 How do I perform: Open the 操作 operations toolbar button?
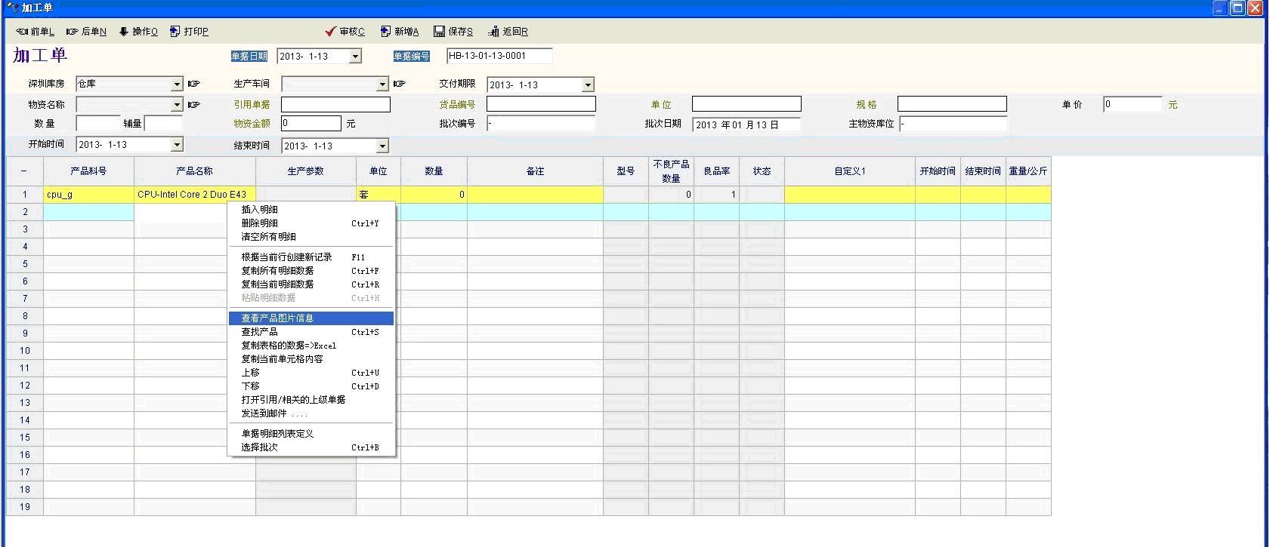pyautogui.click(x=124, y=32)
